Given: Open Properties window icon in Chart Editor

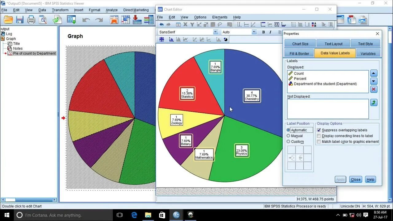Looking at the screenshot, I should tap(178, 25).
